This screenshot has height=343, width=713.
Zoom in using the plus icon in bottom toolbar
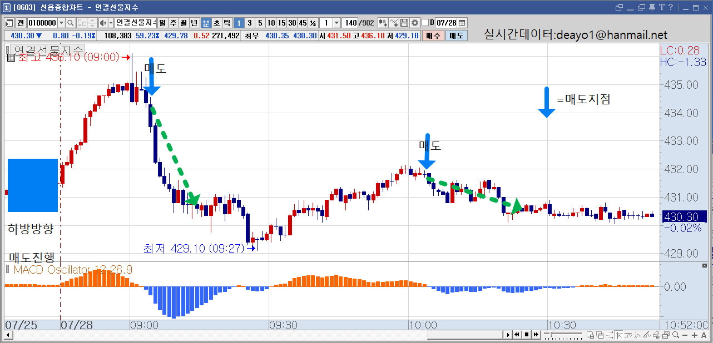click(x=695, y=335)
